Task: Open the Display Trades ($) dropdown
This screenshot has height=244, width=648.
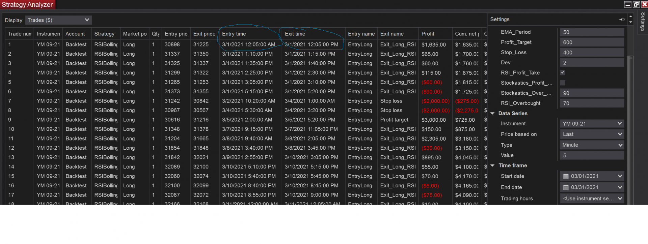Action: 58,20
